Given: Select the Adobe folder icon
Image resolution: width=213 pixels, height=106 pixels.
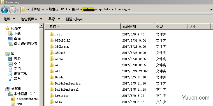Looking at the screenshot, I should 52,59.
